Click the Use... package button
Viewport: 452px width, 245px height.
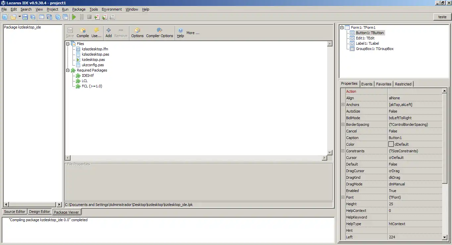(x=96, y=32)
